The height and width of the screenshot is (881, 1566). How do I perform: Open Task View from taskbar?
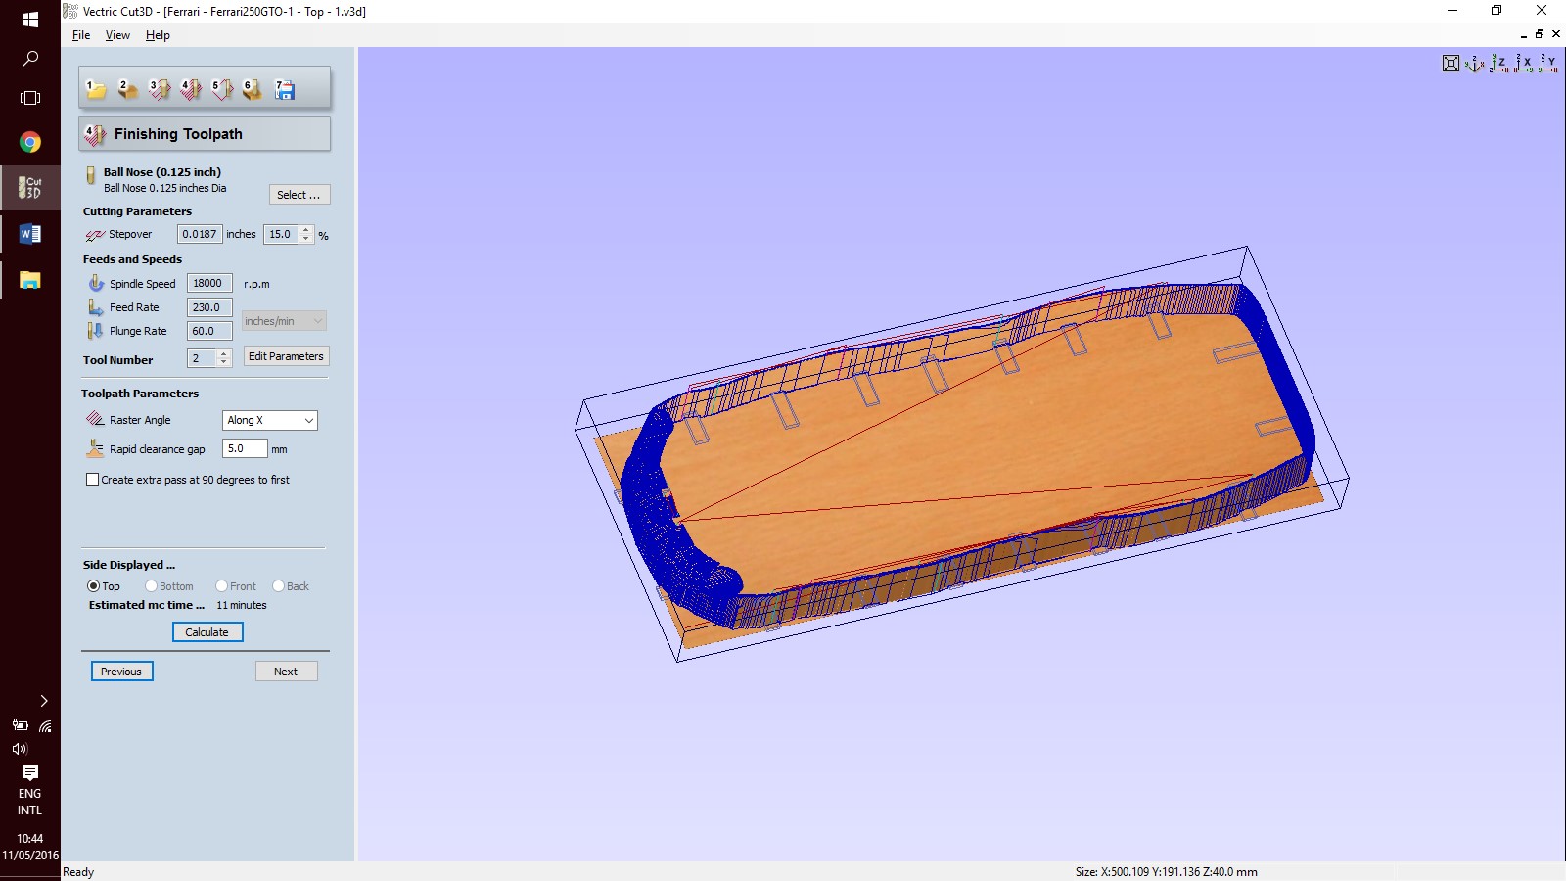[30, 98]
